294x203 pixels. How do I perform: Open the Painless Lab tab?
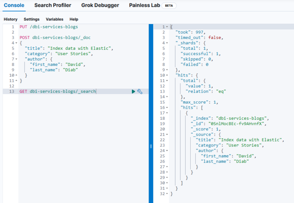coord(144,5)
